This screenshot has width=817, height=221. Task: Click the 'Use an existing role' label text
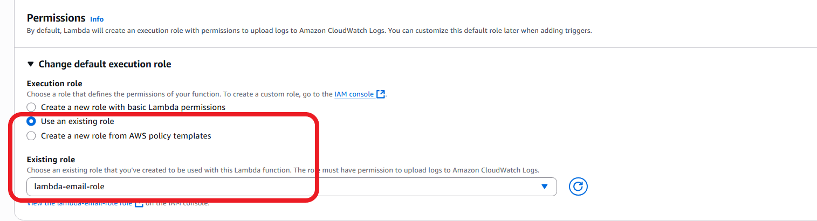[x=78, y=121]
